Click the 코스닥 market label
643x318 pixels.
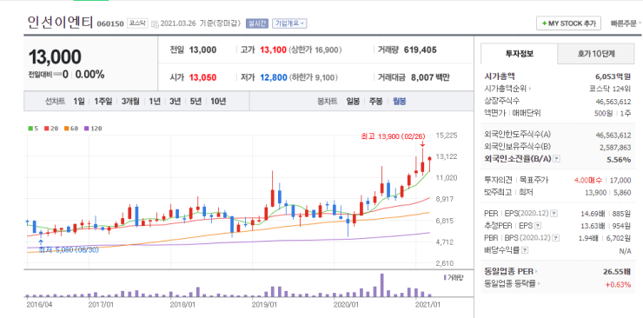click(137, 23)
